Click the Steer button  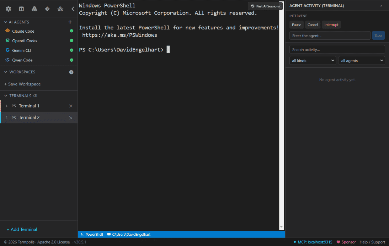pyautogui.click(x=378, y=35)
